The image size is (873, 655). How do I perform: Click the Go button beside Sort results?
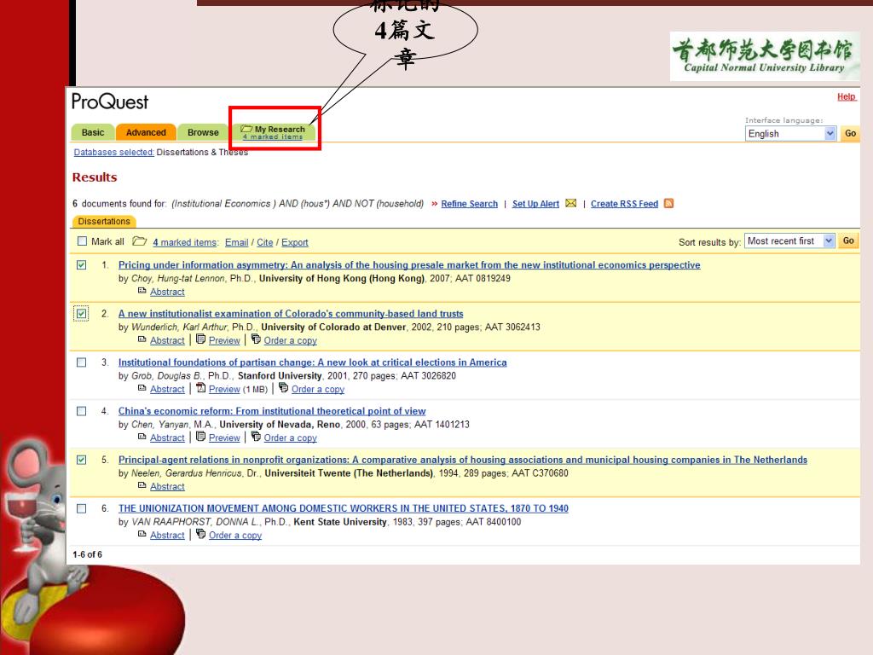pos(848,241)
